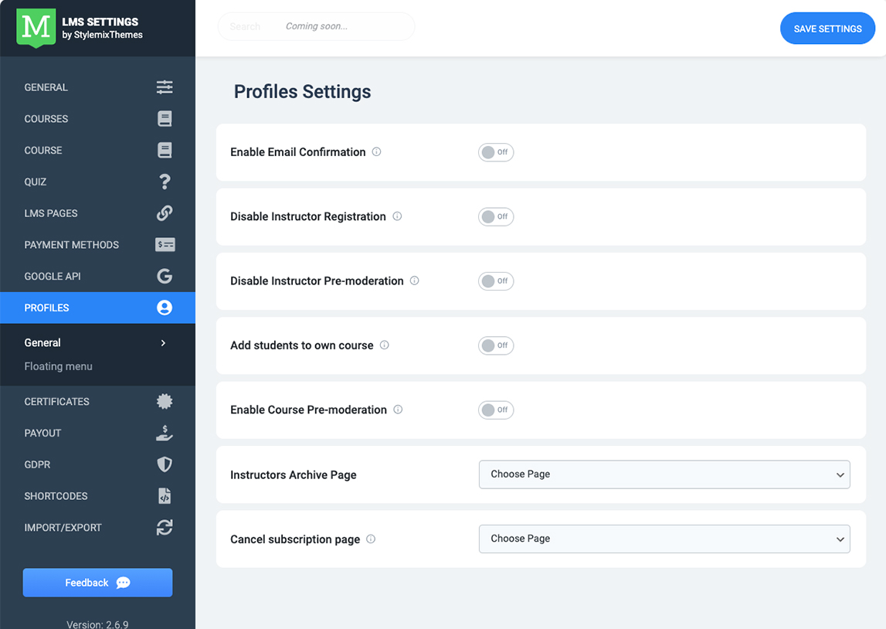The height and width of the screenshot is (629, 886).
Task: Open the Shortcodes settings section
Action: (x=56, y=496)
